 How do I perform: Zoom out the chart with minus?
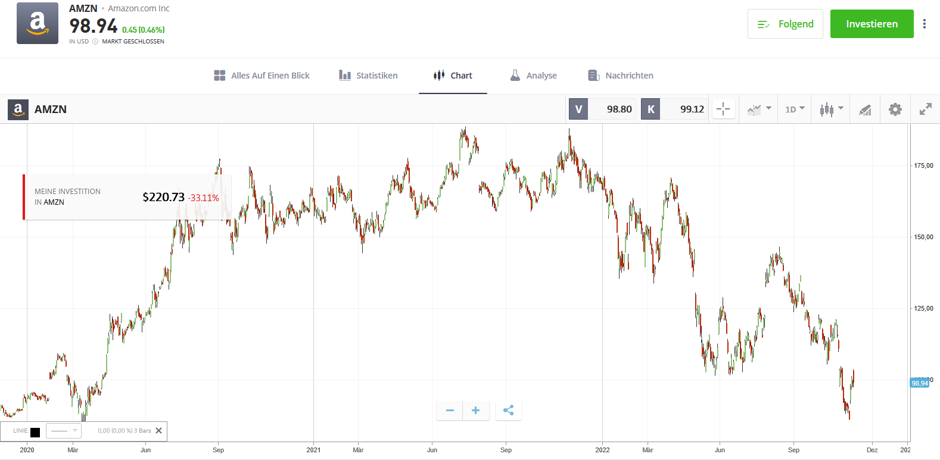[450, 411]
